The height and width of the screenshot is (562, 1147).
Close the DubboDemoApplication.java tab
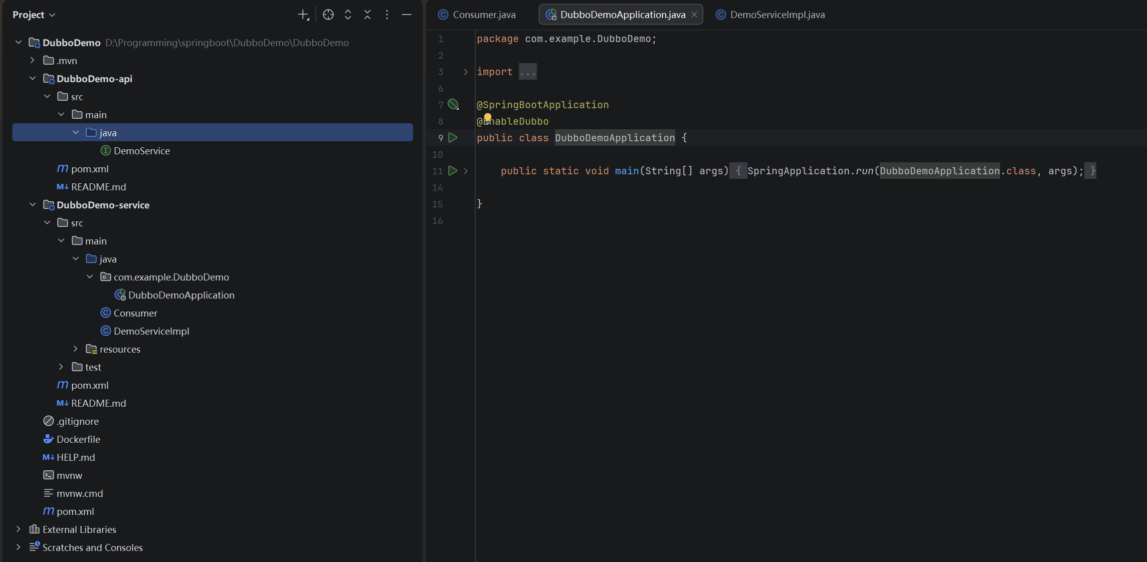click(x=694, y=15)
